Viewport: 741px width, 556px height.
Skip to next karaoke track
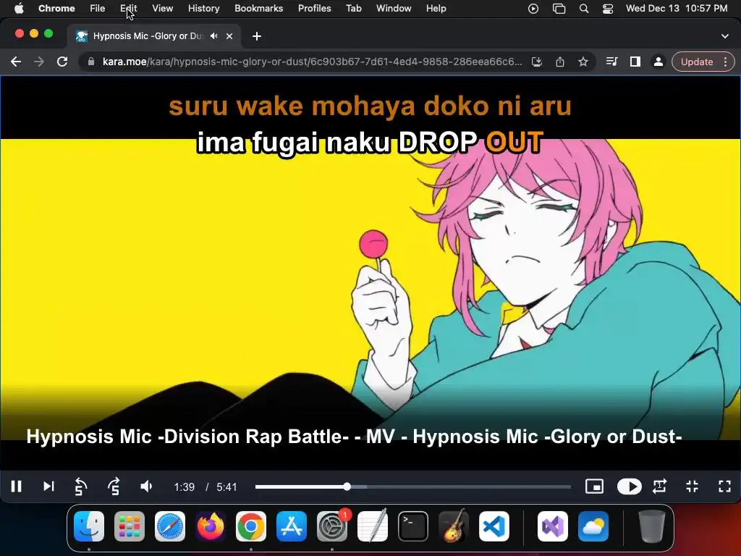pos(48,486)
